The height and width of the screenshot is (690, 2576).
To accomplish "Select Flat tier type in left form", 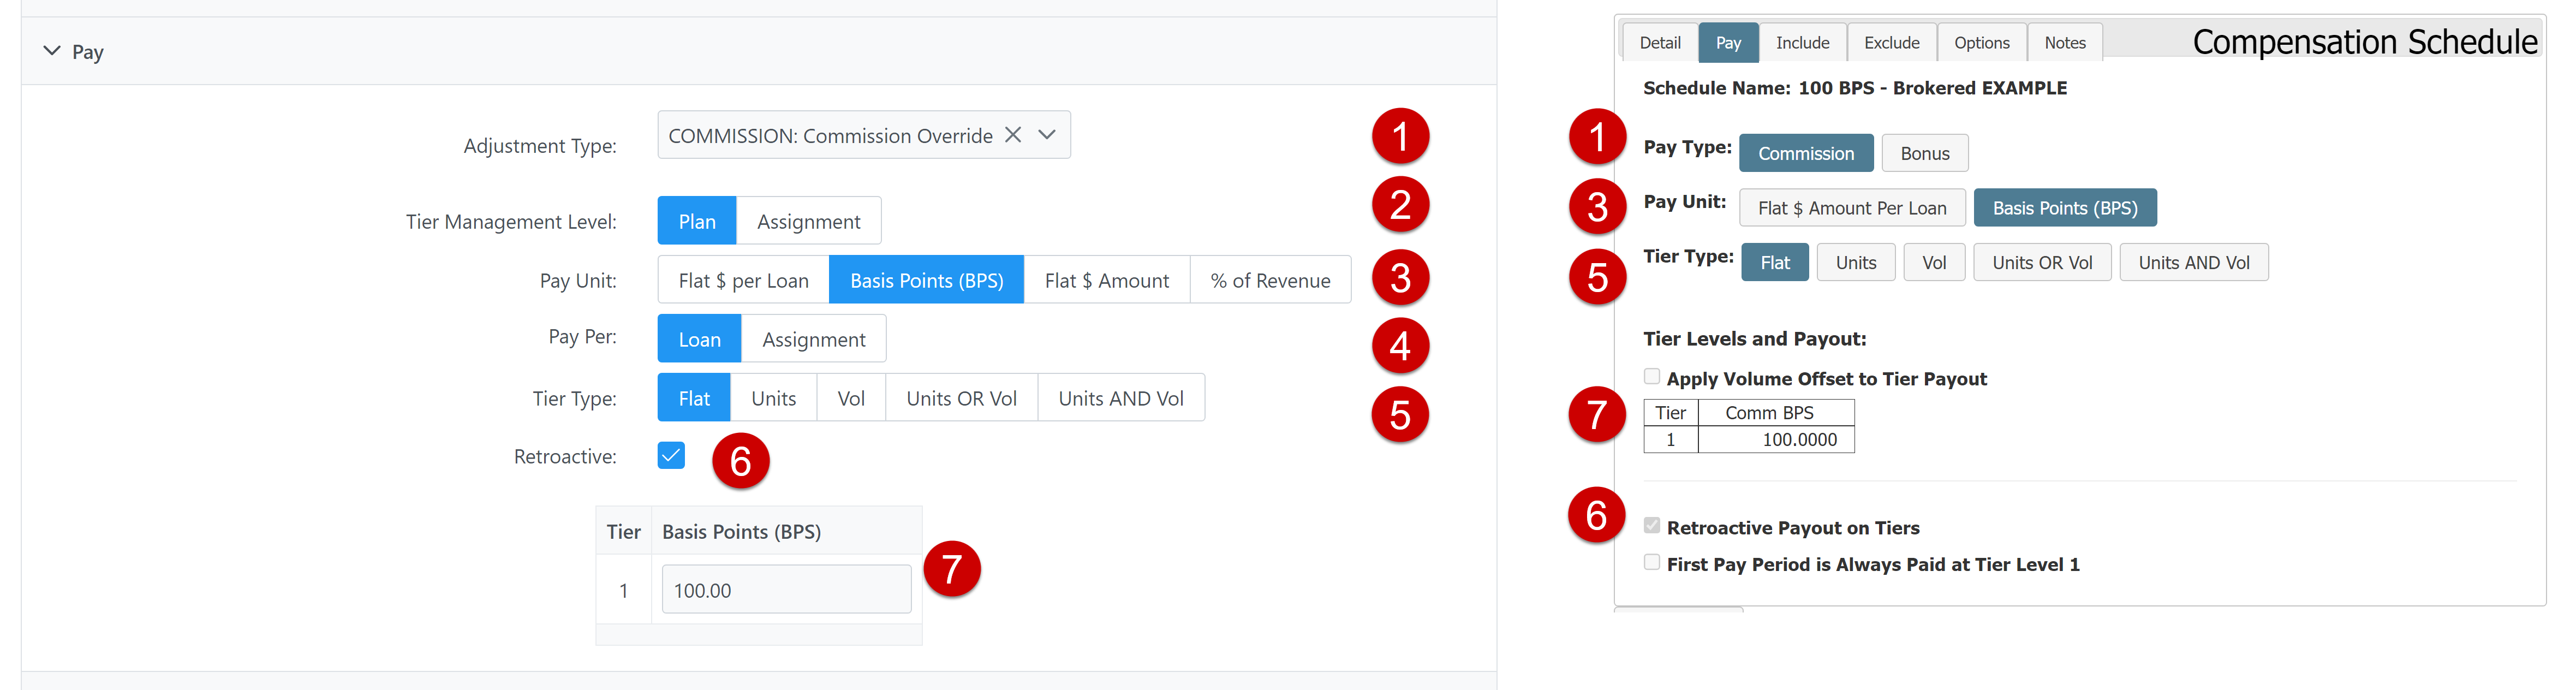I will click(694, 398).
